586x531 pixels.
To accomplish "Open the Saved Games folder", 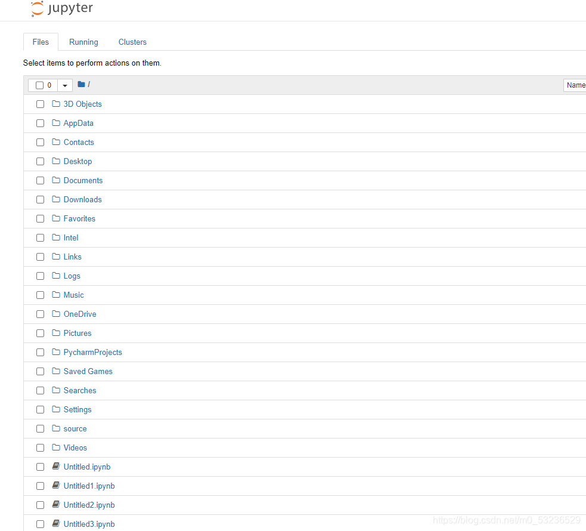I will coord(88,371).
